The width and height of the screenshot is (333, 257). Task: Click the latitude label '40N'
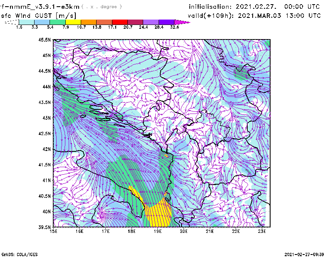(47, 212)
